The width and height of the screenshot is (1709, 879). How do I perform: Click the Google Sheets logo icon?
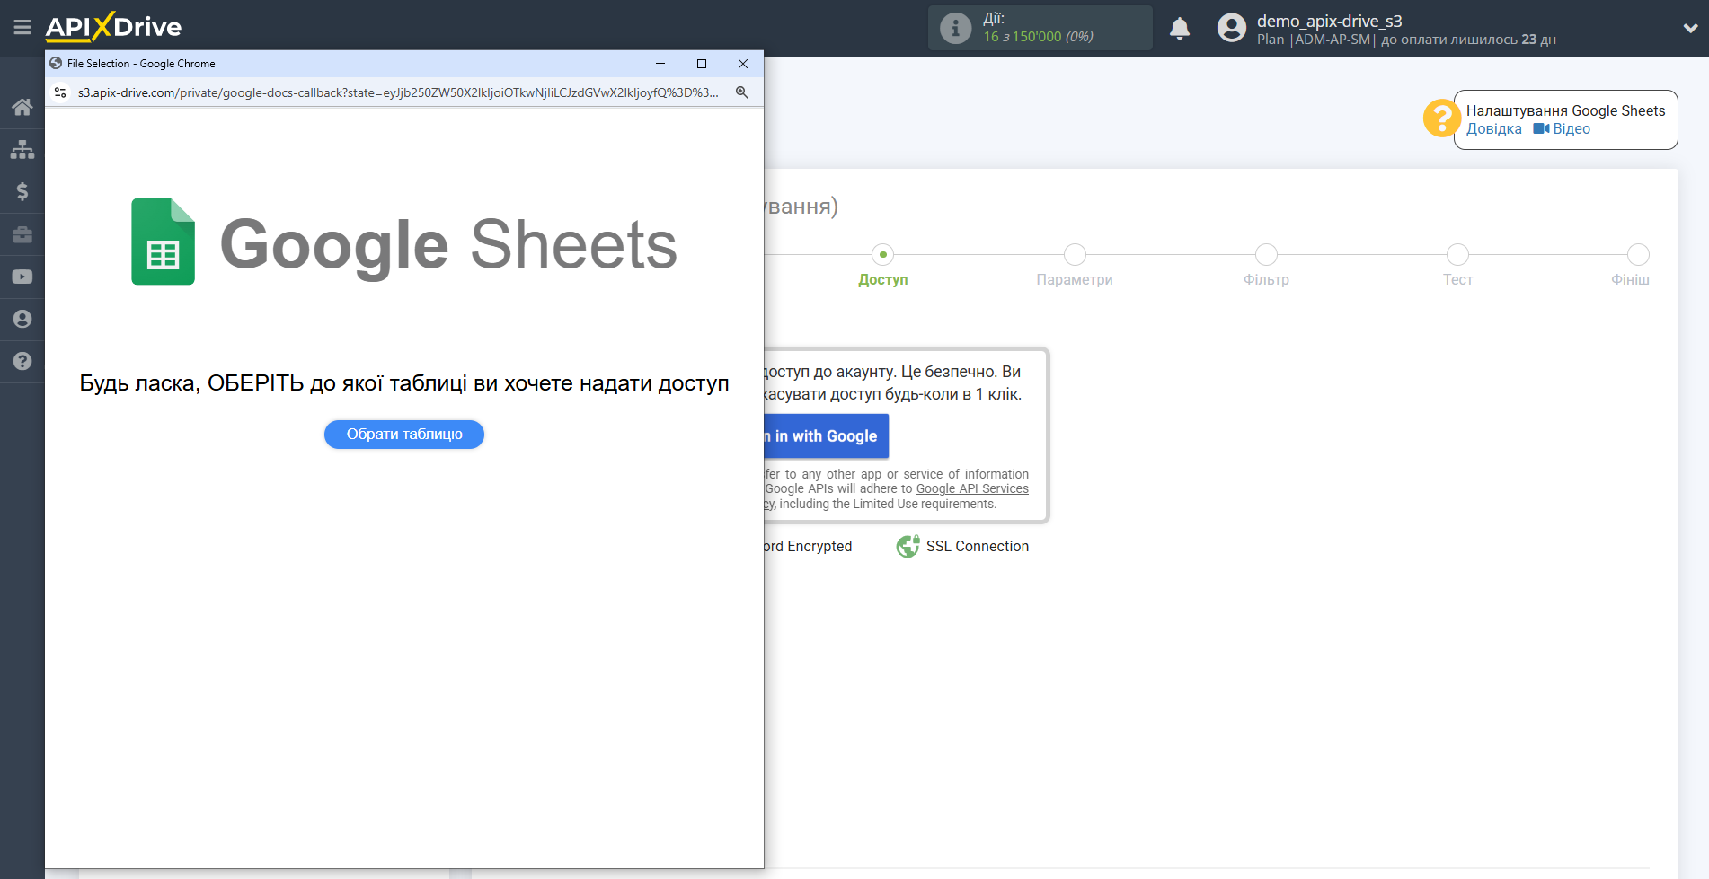[x=163, y=242]
